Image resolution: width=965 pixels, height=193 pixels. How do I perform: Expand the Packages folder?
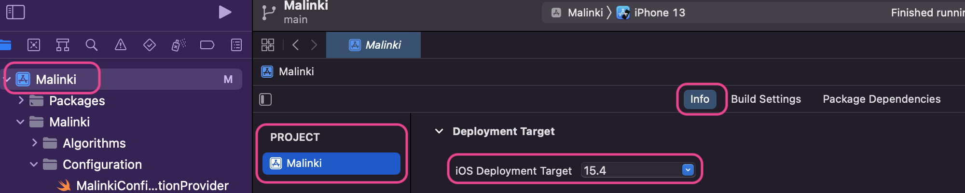21,100
